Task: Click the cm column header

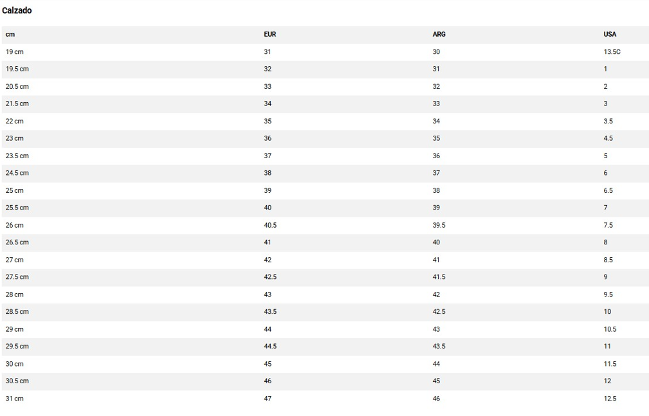Action: tap(10, 34)
